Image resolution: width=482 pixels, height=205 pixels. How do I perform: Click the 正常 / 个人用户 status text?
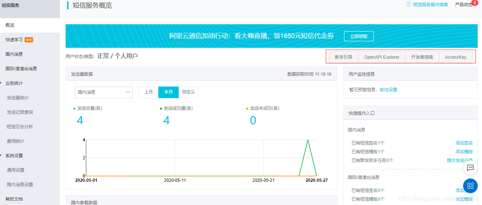117,56
